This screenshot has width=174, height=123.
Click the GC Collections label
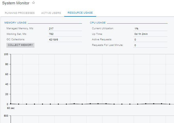click(16, 39)
